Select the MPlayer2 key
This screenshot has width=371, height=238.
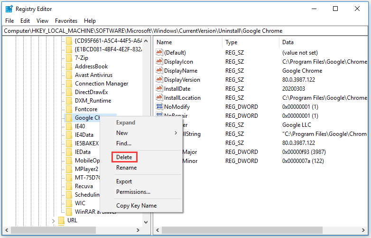[x=86, y=169]
